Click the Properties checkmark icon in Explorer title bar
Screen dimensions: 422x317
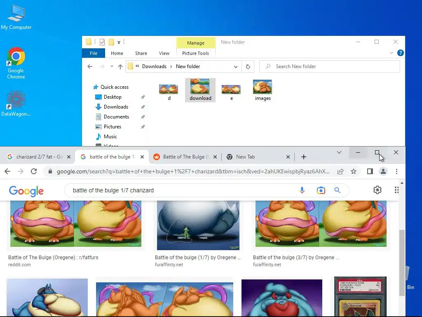102,42
